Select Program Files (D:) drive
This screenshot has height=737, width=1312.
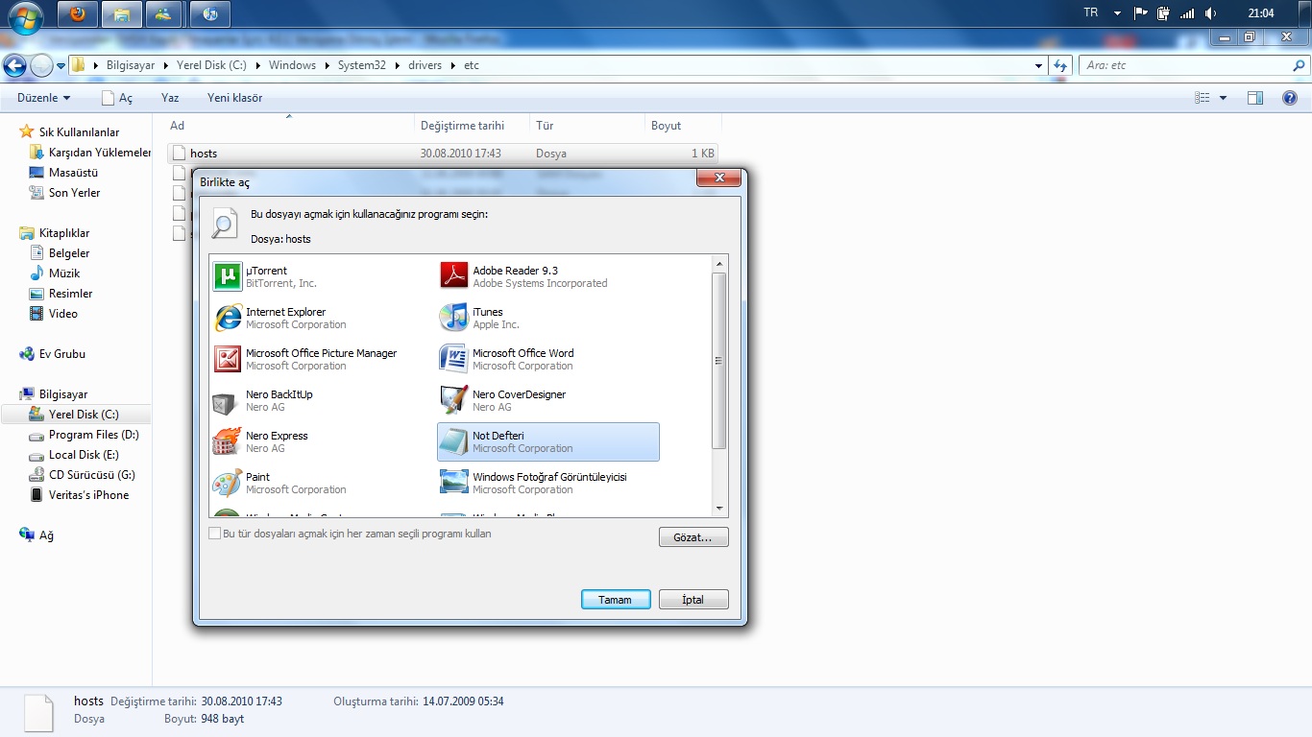pyautogui.click(x=93, y=435)
